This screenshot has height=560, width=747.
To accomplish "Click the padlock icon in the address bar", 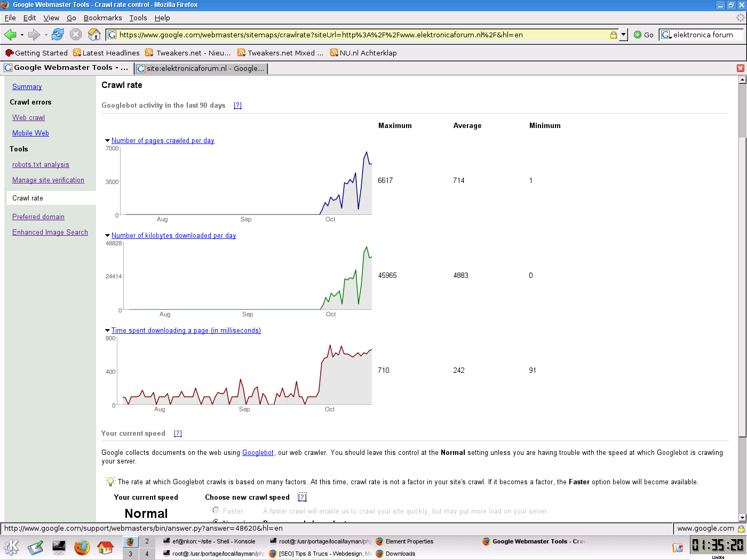I will (614, 35).
